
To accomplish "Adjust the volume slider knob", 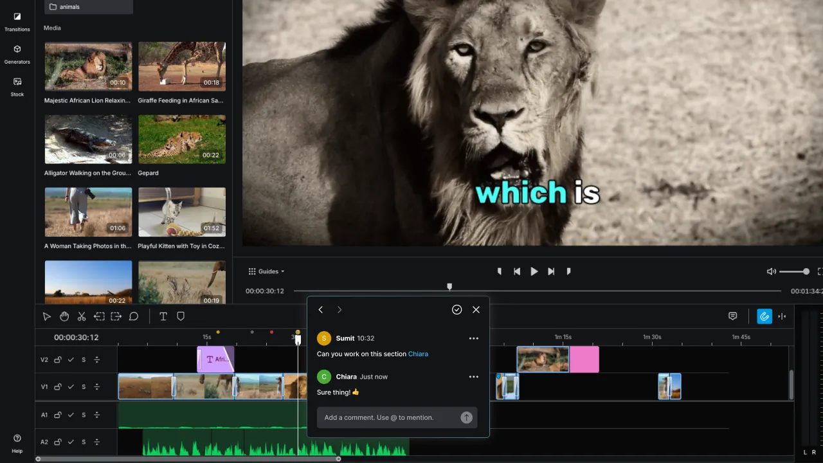I will point(806,271).
